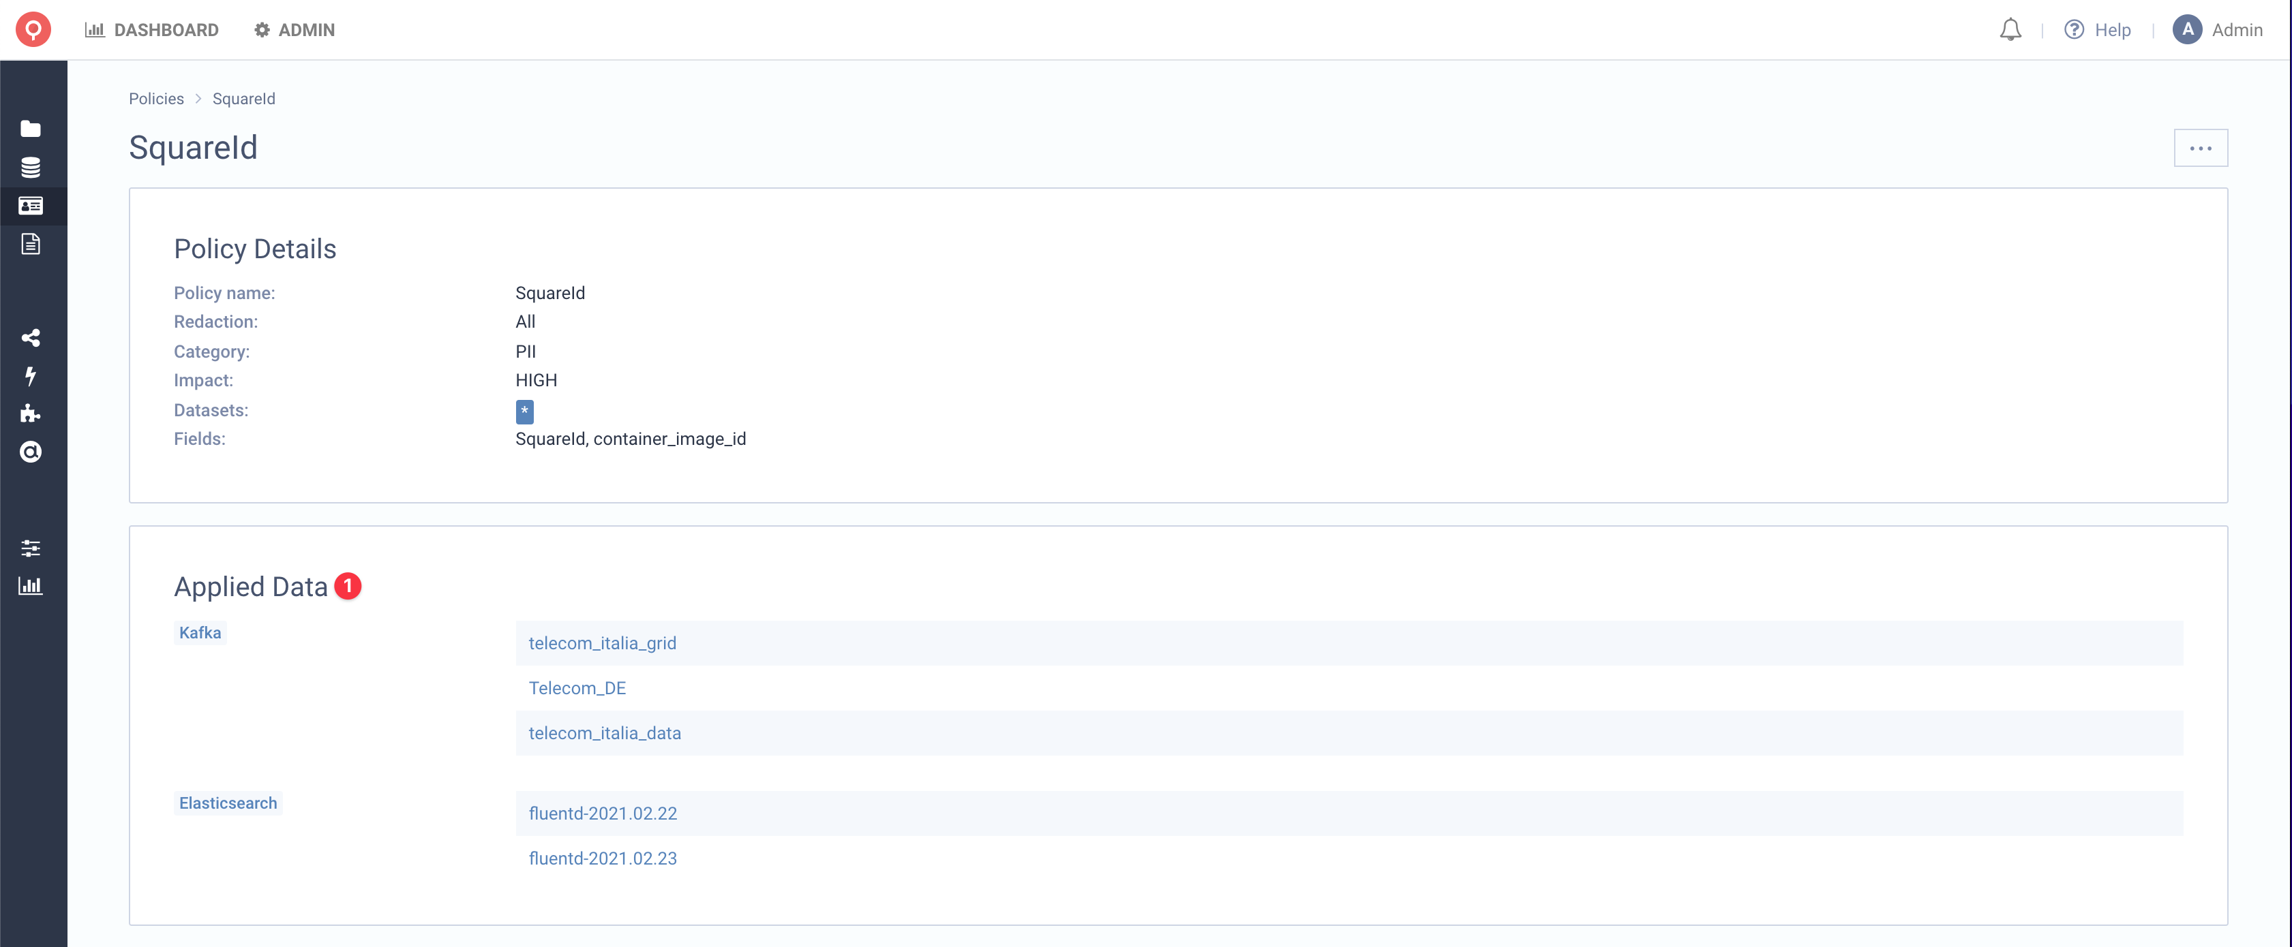Open the document sidebar icon
The width and height of the screenshot is (2292, 947).
coord(30,244)
